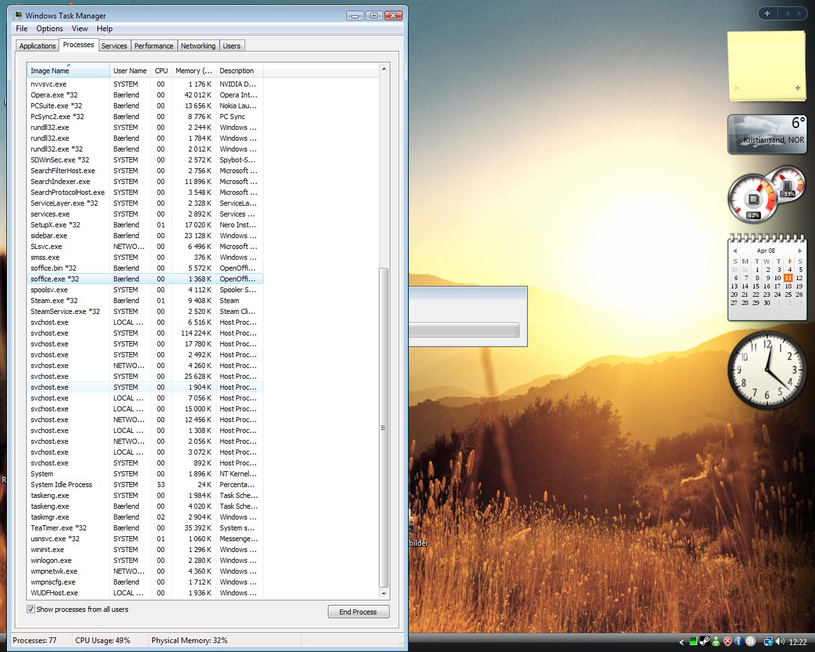
Task: Open the Kristiansand weather gadget
Action: pos(767,134)
